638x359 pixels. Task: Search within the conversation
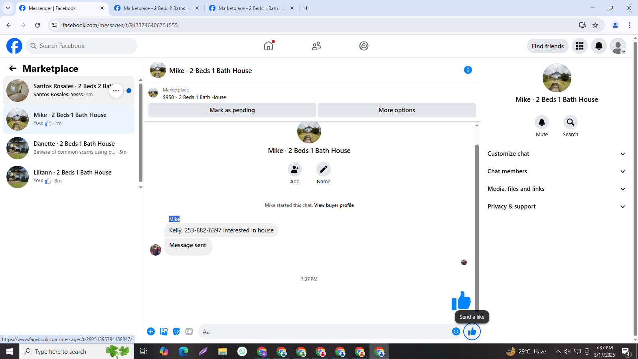point(571,122)
